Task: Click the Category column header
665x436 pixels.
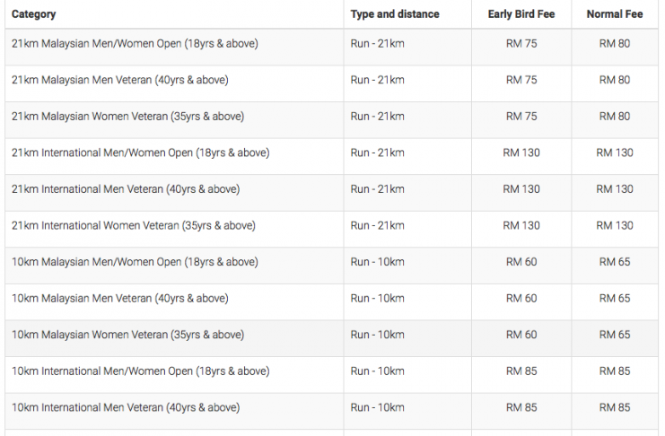Action: pos(33,14)
